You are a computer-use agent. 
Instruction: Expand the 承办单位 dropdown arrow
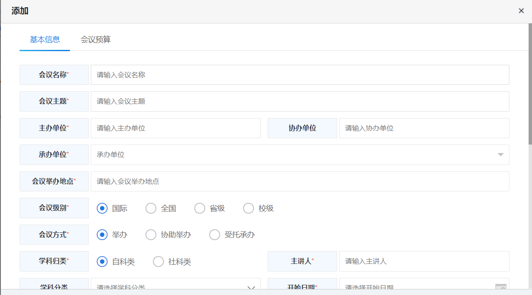coord(500,155)
